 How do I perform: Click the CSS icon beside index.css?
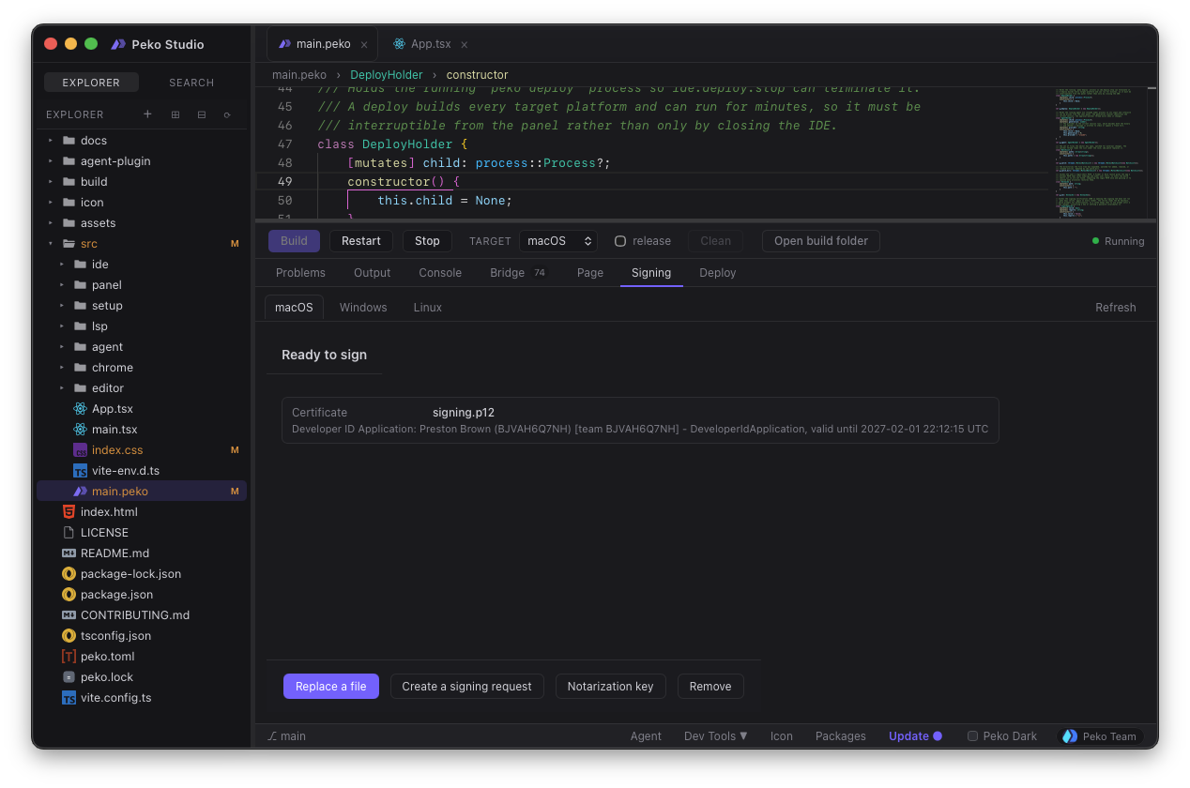(x=80, y=450)
